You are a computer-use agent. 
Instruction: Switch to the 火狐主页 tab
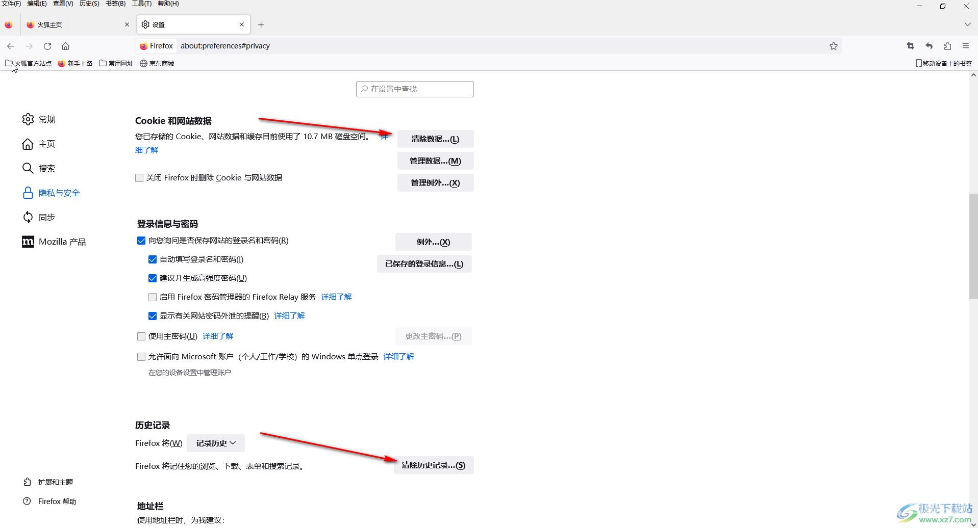(x=78, y=24)
